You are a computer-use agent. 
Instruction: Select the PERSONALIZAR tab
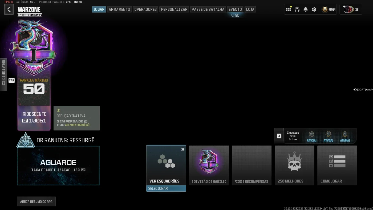coord(174,9)
